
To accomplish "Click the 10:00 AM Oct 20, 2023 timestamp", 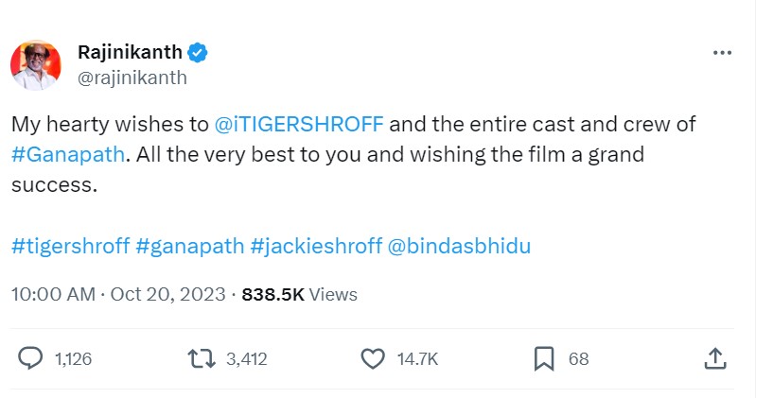I will click(117, 295).
